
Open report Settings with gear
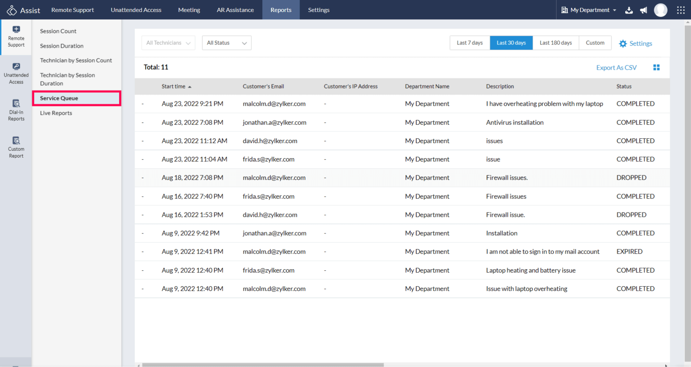[x=635, y=43]
